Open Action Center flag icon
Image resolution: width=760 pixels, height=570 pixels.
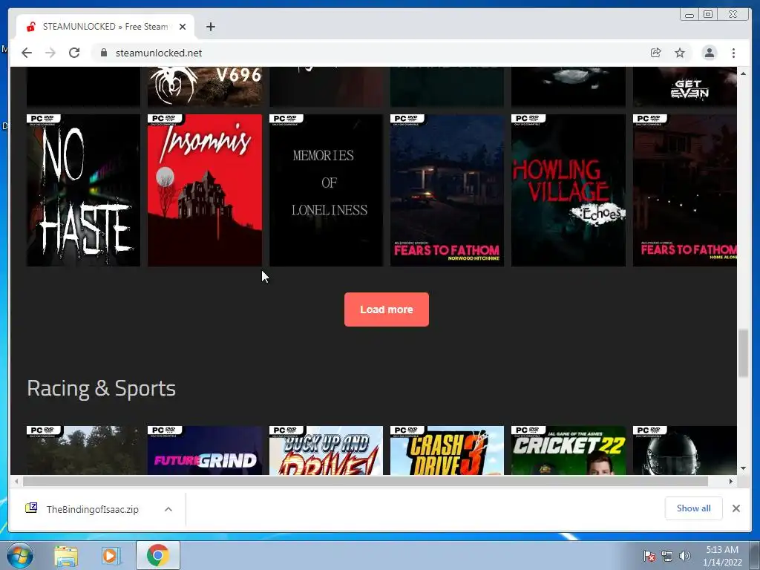(x=649, y=556)
